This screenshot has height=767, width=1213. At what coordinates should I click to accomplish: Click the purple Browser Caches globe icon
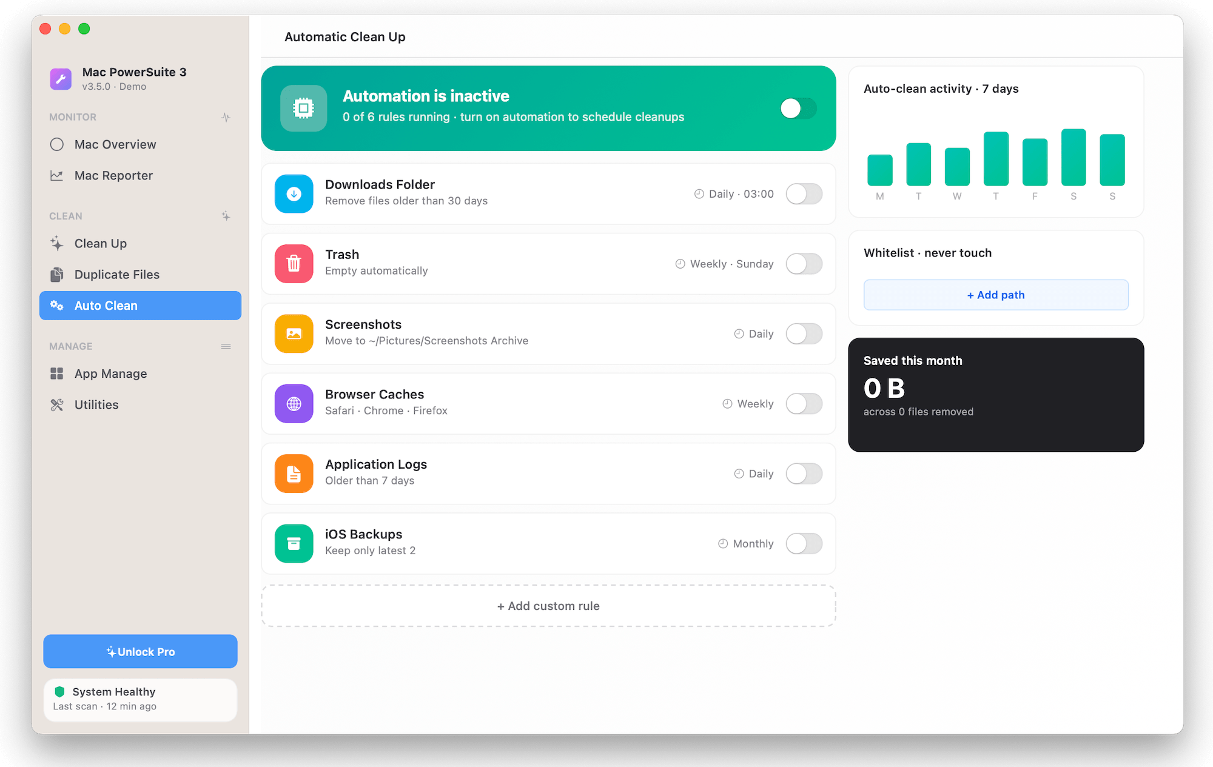(294, 404)
